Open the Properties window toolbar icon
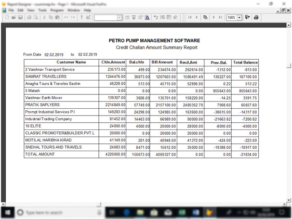Screen dimensions: 292x219 pos(140,17)
